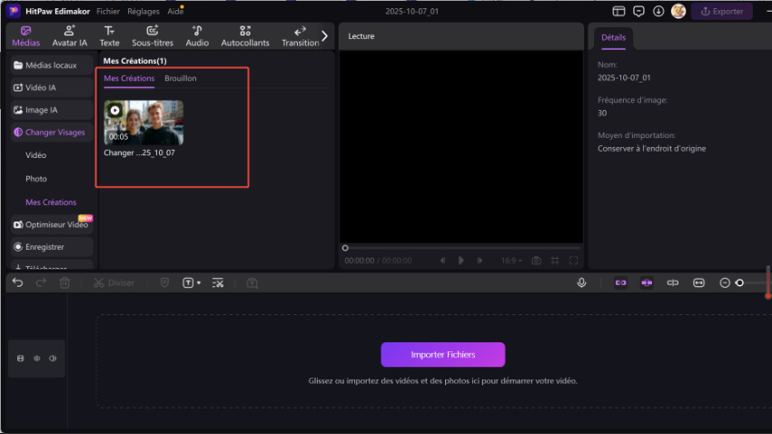Open the Avatar IA panel
The image size is (772, 434).
(70, 36)
